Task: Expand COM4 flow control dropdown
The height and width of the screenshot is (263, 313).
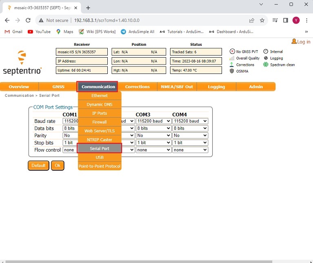Action: coord(190,150)
